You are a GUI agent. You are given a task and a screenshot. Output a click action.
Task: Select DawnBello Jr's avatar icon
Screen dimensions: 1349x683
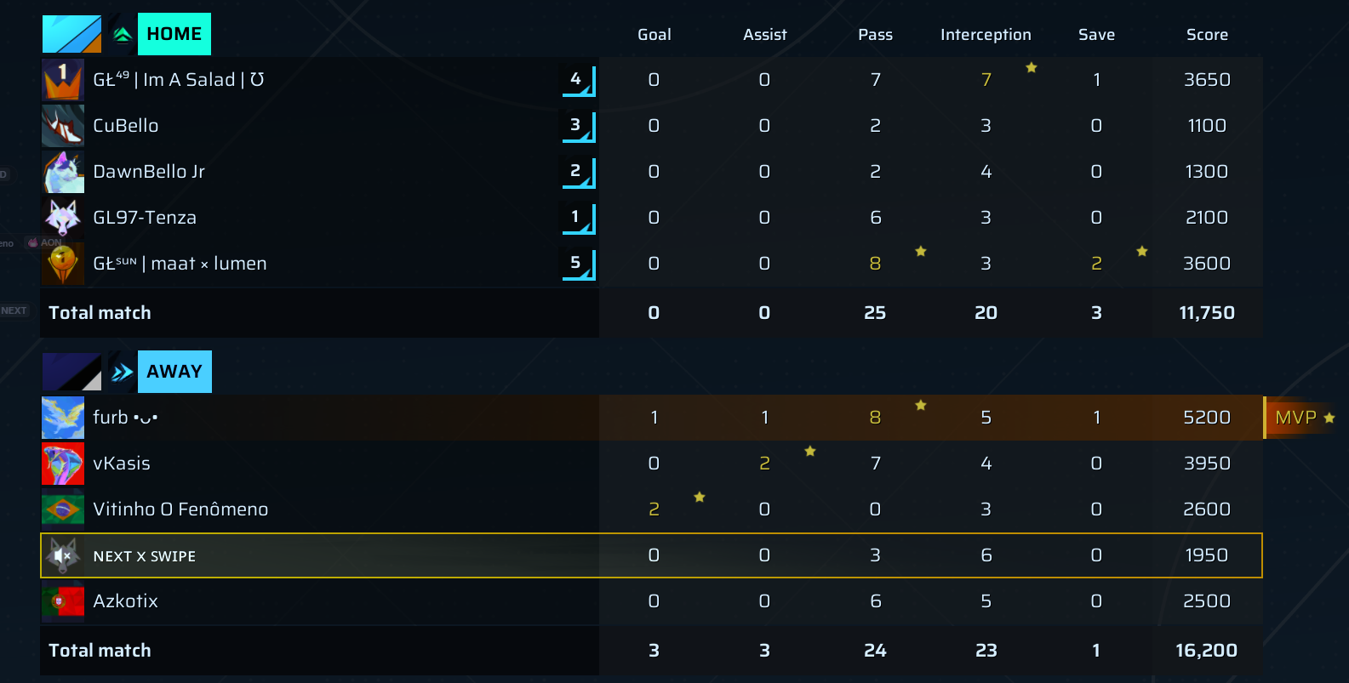tap(63, 172)
